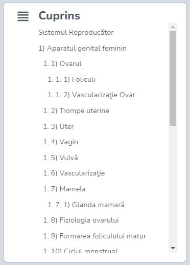Screen dimensions: 190x265
Task: Select the Ciclul menstrual entry
Action: coord(80,250)
